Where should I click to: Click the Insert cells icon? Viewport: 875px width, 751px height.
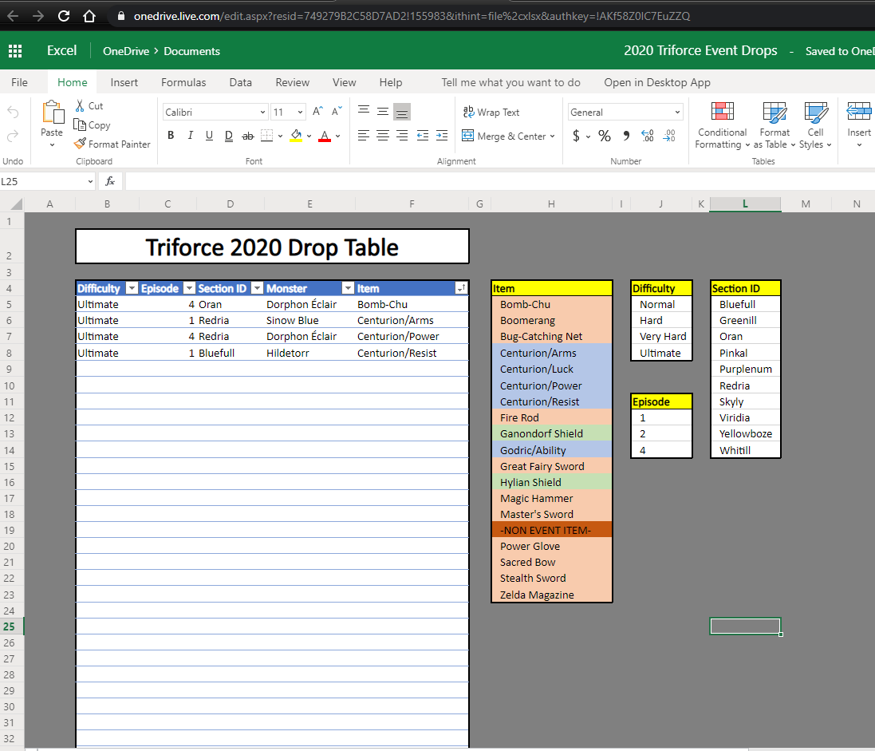tap(859, 112)
